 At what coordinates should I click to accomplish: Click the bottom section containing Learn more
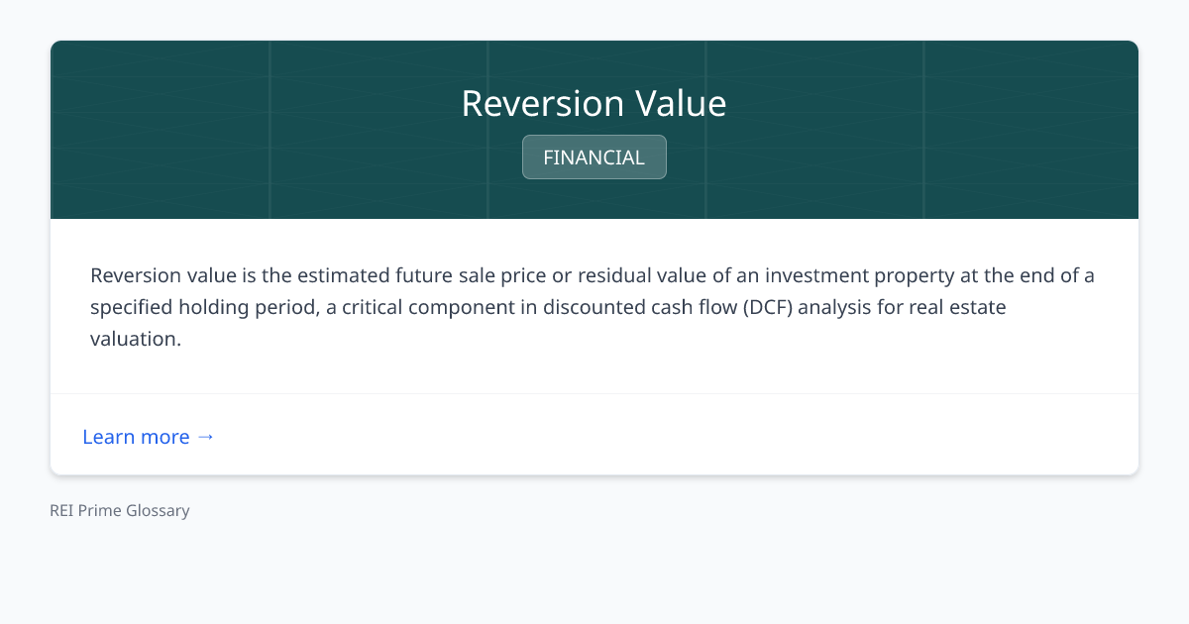coord(594,434)
